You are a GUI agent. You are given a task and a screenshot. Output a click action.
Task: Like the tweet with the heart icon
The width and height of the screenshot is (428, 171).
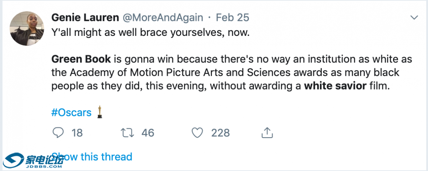(x=197, y=133)
